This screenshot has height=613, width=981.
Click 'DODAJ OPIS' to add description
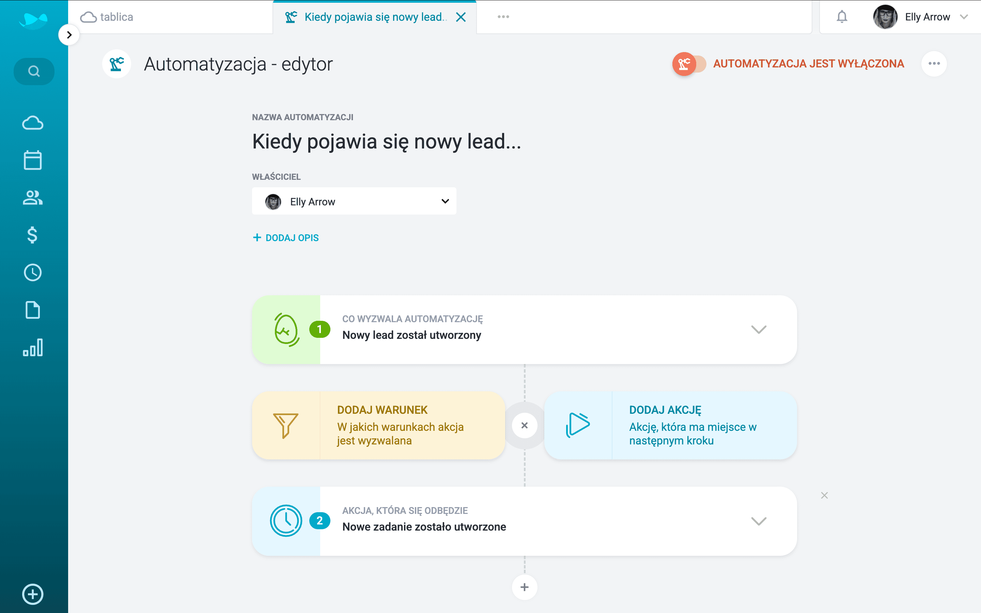(x=286, y=238)
